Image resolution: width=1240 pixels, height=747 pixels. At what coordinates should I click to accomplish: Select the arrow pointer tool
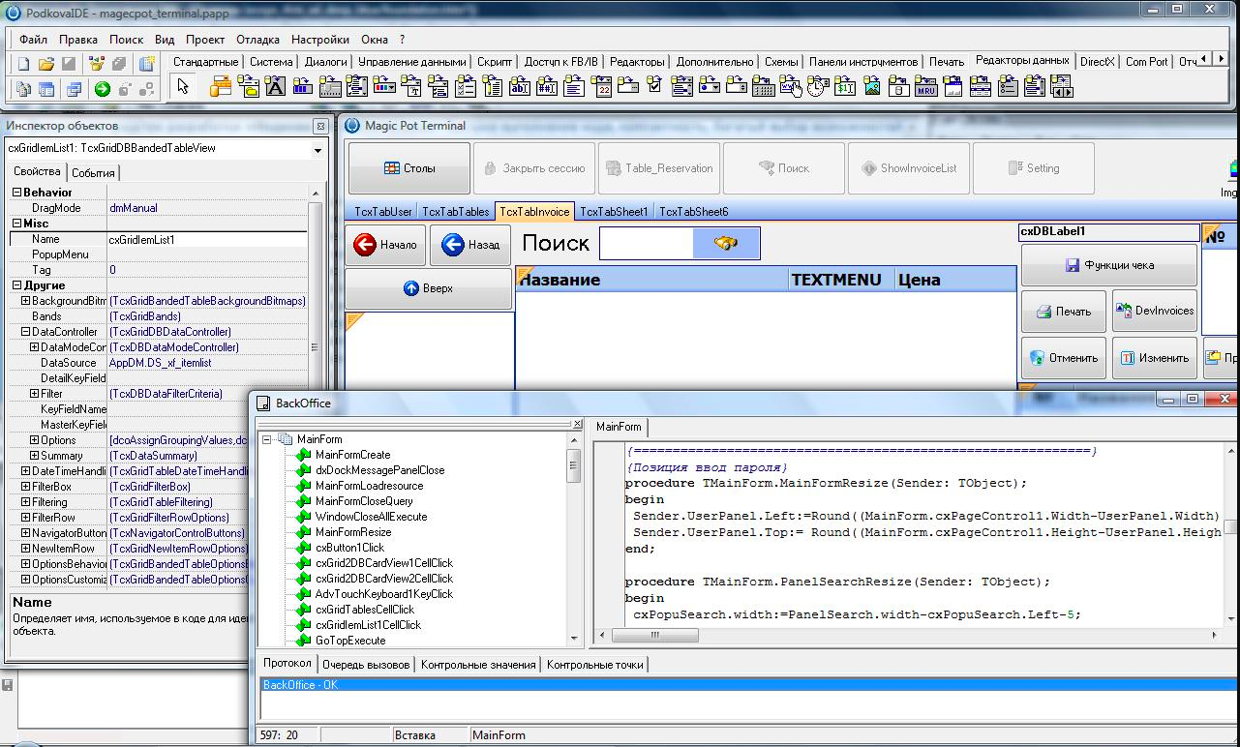(183, 88)
